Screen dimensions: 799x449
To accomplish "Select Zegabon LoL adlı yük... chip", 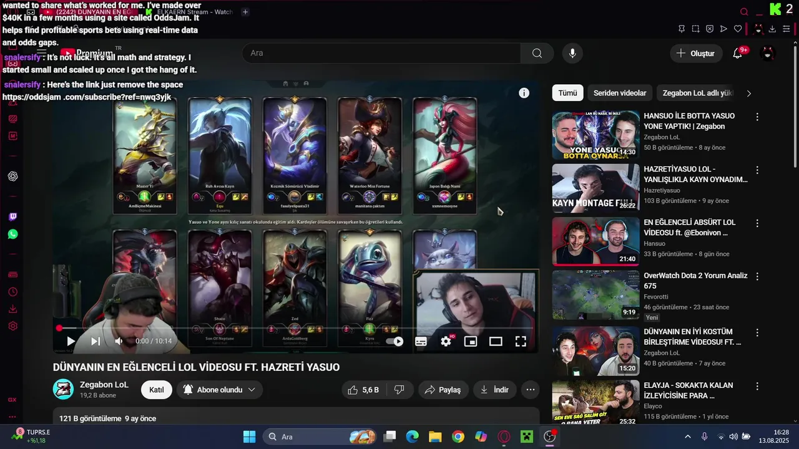I will point(697,93).
